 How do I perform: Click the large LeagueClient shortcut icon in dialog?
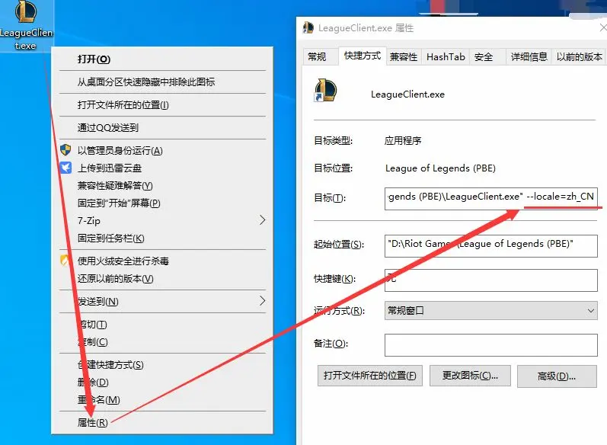[325, 90]
